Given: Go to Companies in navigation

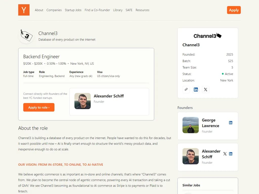Looking at the screenshot, I should click(54, 10).
